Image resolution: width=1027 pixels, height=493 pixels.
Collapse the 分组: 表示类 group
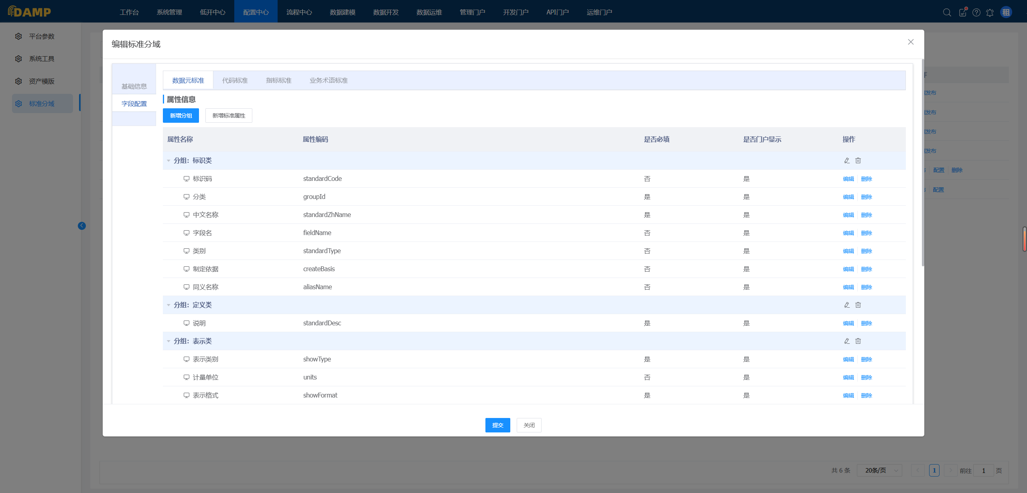[168, 341]
